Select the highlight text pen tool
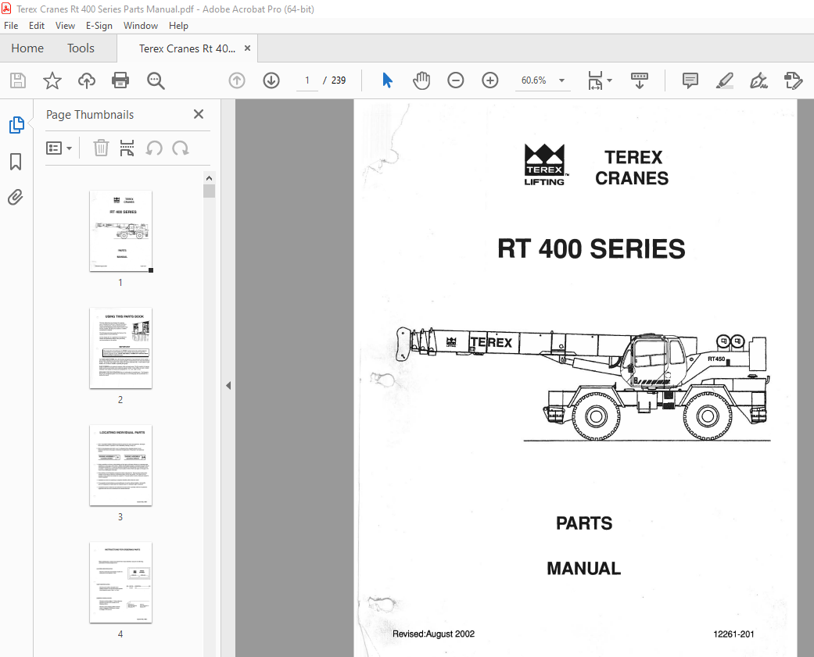This screenshot has height=657, width=814. [724, 80]
